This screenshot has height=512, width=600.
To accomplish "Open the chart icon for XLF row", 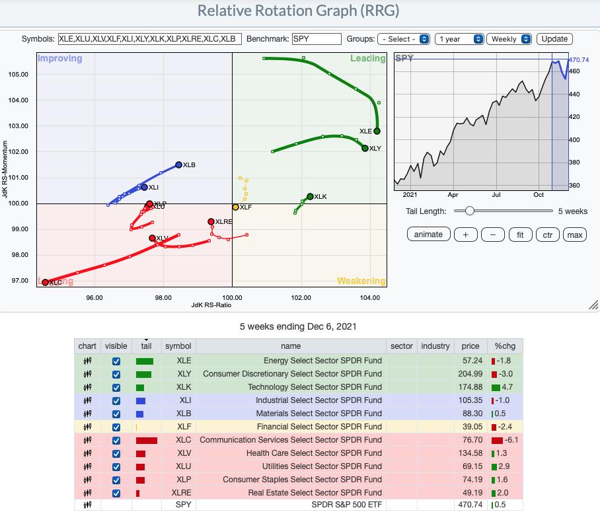I will click(x=87, y=427).
